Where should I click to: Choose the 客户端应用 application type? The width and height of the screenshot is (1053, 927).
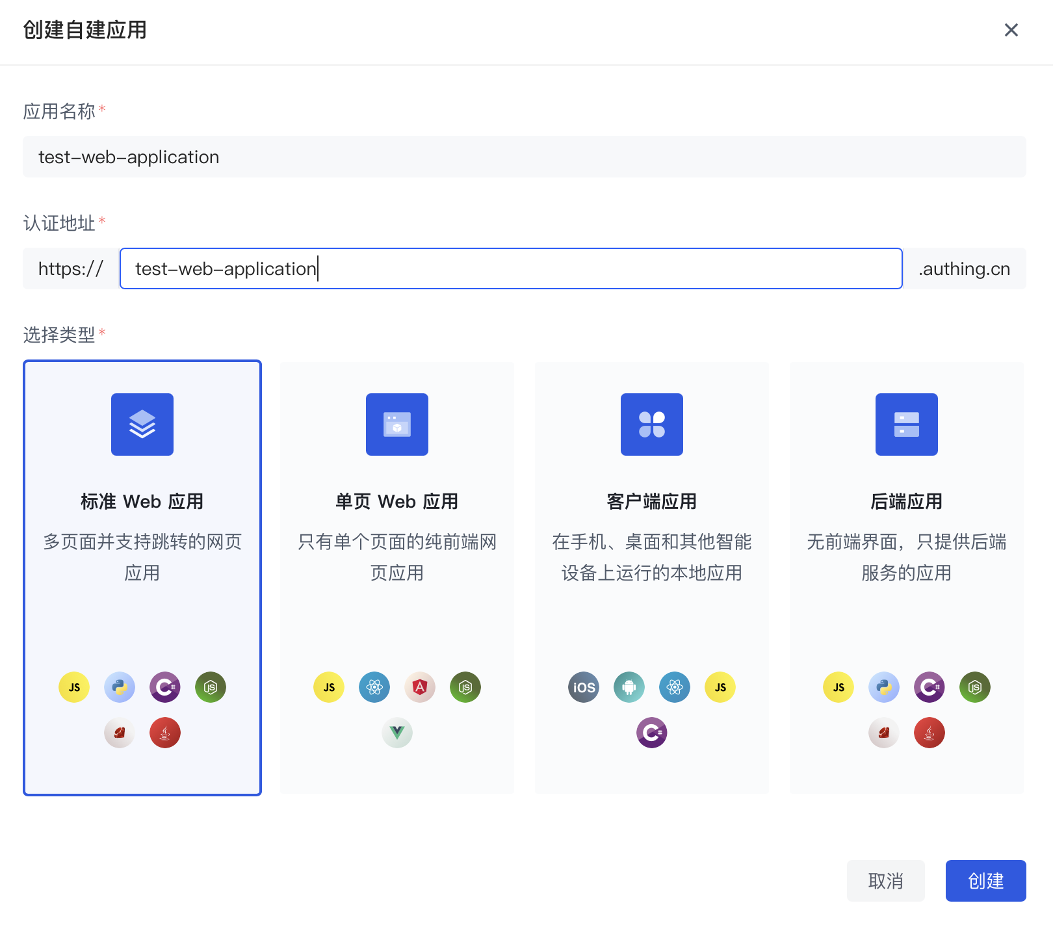pos(651,579)
